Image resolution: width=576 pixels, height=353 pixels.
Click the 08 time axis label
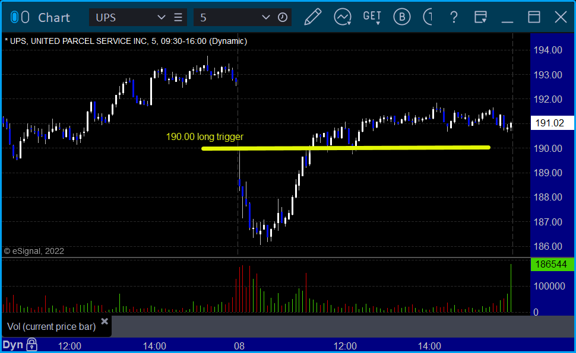239,346
